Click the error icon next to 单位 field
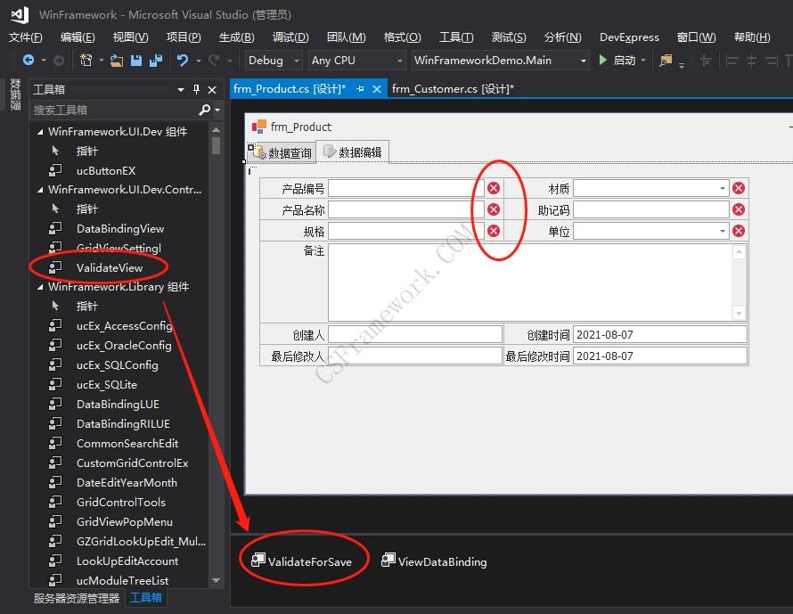 [x=738, y=230]
